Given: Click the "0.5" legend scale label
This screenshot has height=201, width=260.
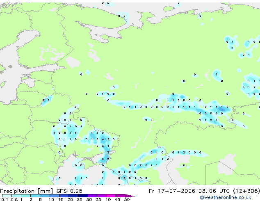Looking at the screenshot, I should (x=14, y=199).
